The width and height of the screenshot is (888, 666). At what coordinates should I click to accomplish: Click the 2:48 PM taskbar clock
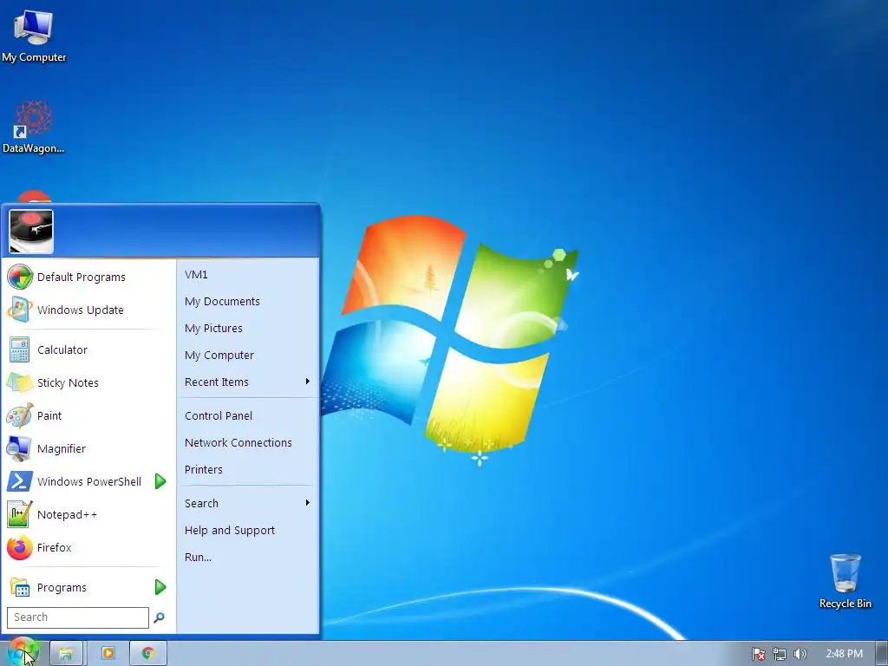tap(844, 654)
